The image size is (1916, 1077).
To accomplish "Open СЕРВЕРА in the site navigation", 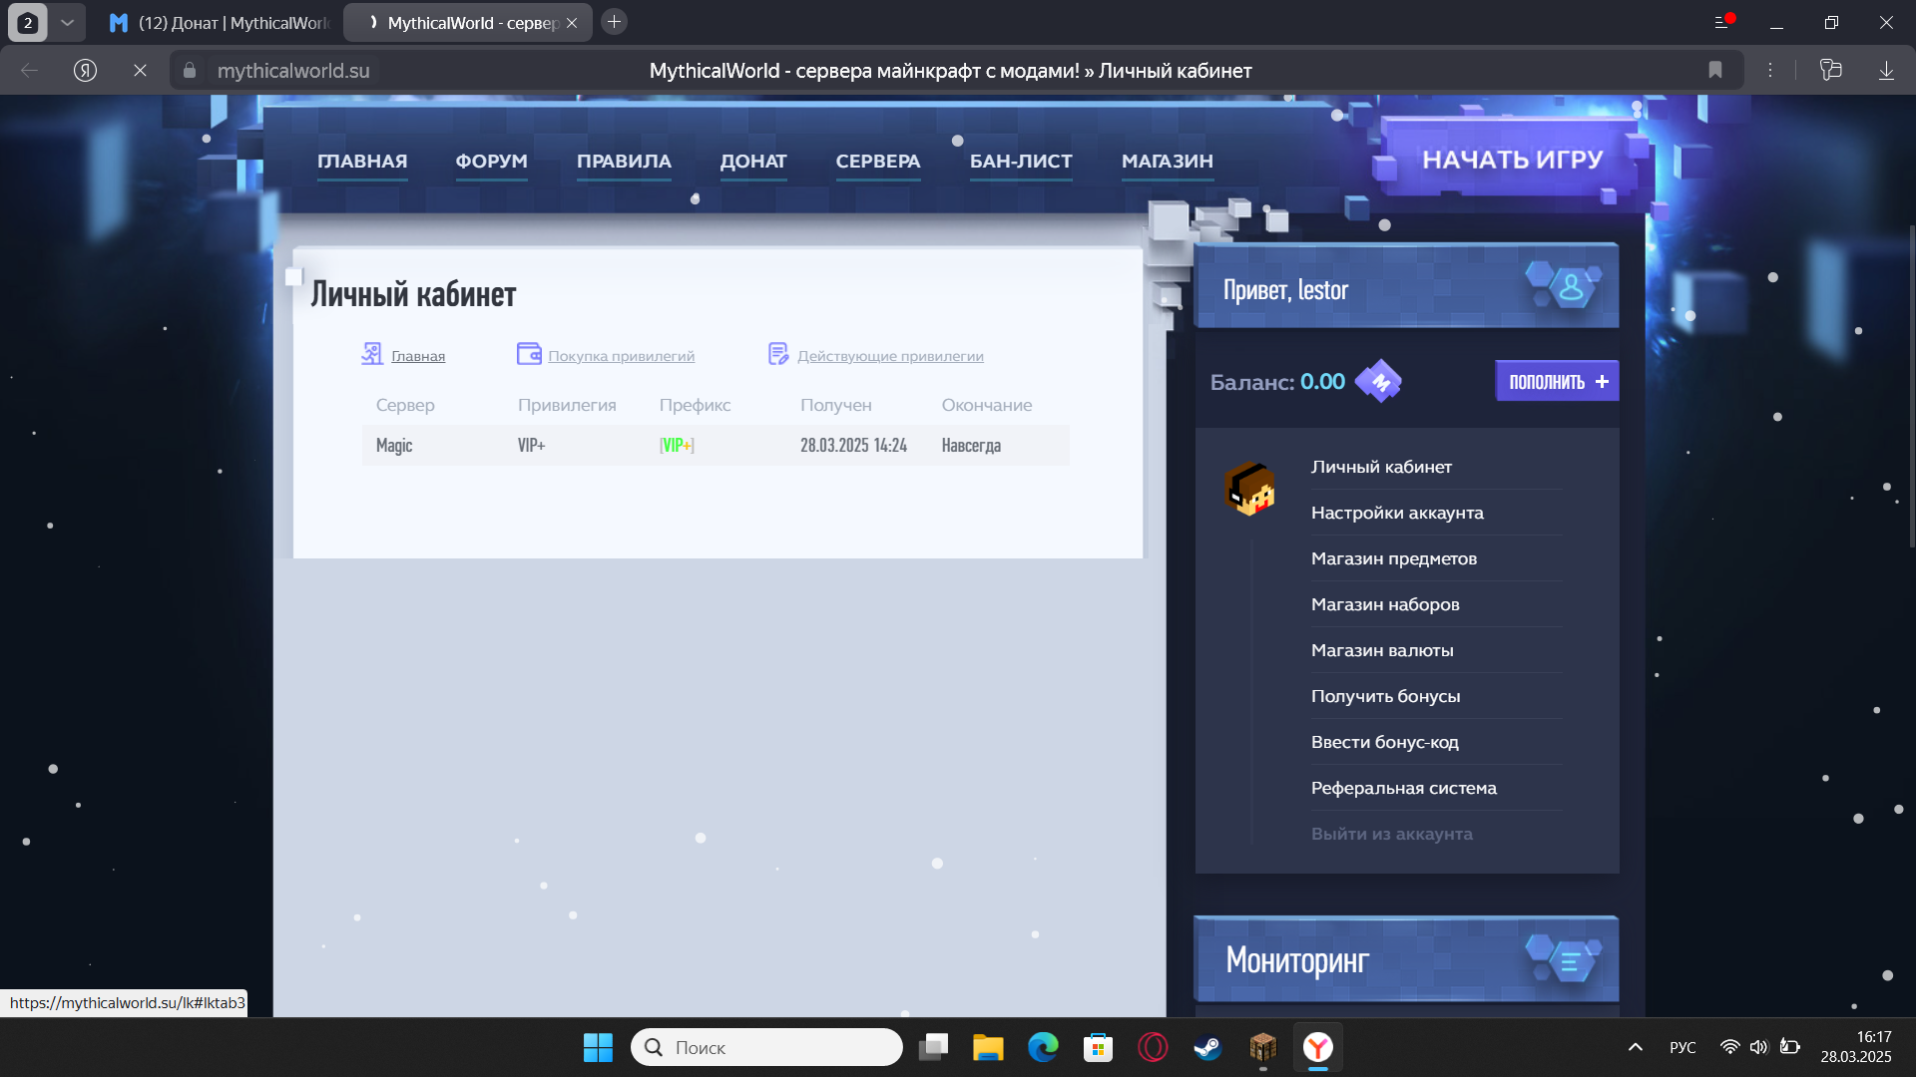I will (878, 161).
